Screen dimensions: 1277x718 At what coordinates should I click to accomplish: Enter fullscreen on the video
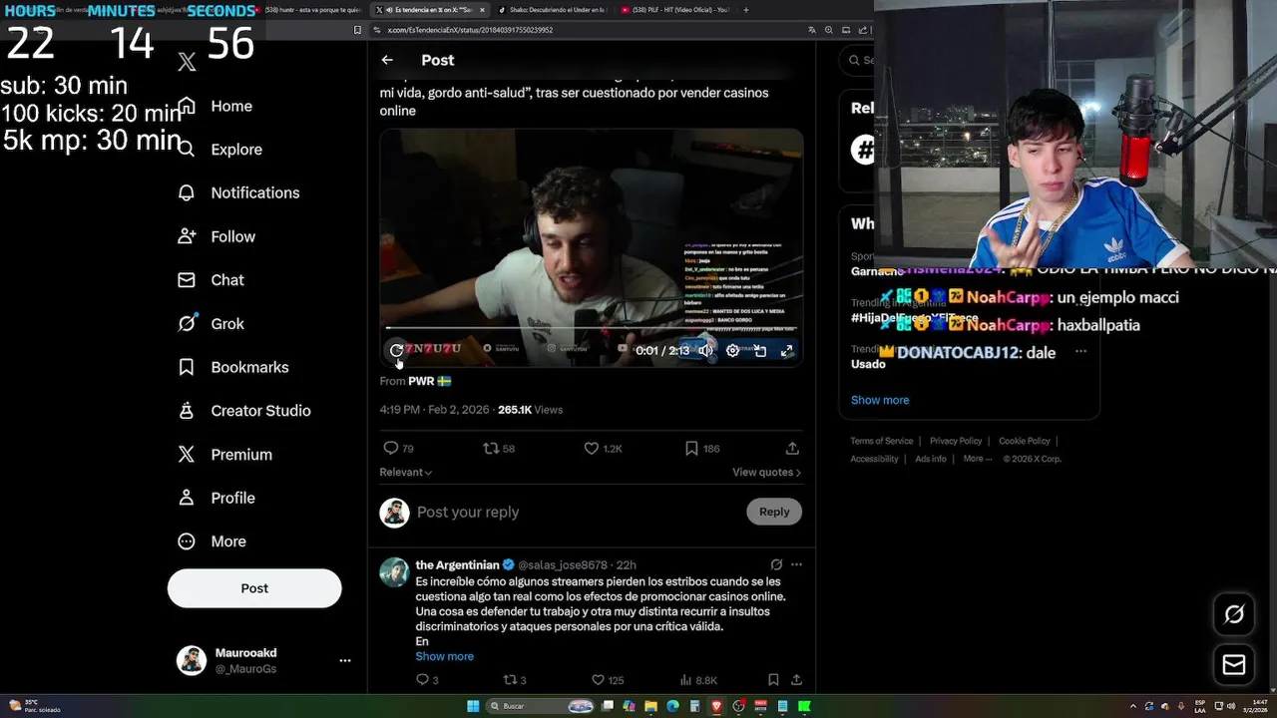(786, 350)
